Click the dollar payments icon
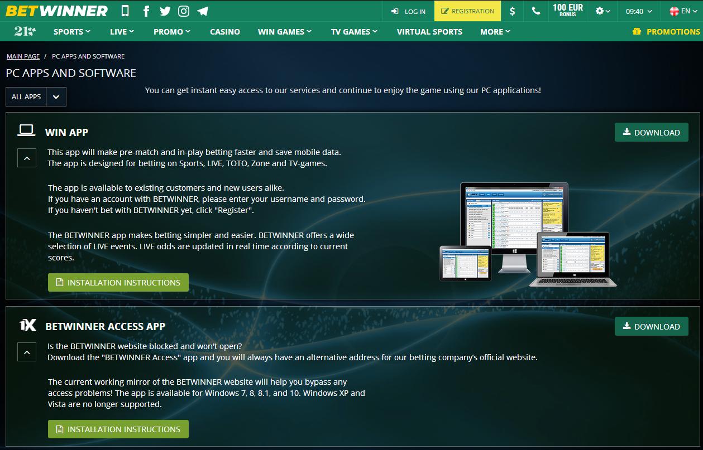Image resolution: width=703 pixels, height=450 pixels. pyautogui.click(x=513, y=11)
